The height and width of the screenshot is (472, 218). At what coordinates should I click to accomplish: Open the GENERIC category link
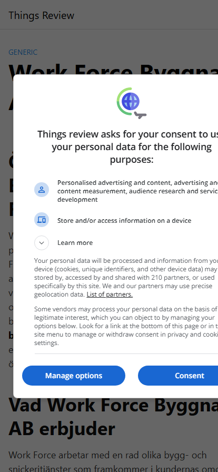23,52
